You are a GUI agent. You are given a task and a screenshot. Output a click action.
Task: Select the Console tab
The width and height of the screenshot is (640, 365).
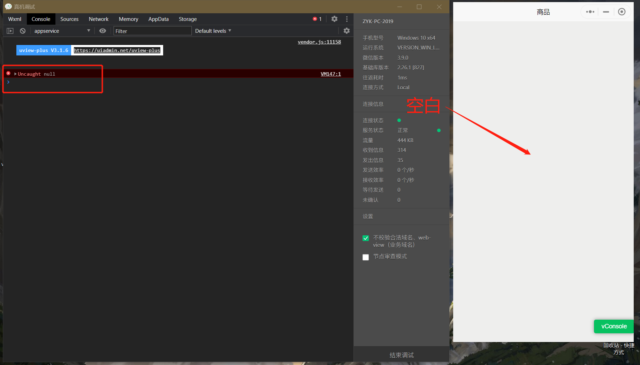41,19
